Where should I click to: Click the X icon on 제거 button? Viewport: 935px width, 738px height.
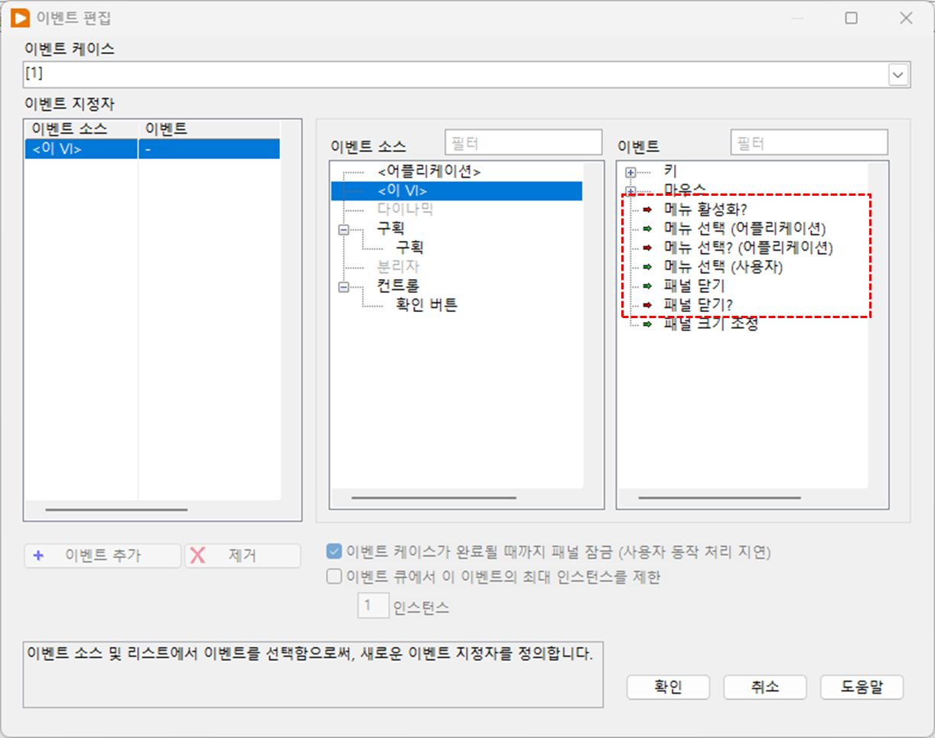[197, 556]
